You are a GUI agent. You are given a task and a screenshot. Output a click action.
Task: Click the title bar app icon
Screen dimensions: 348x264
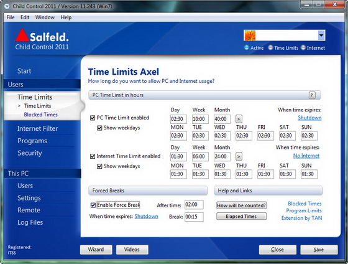point(7,6)
